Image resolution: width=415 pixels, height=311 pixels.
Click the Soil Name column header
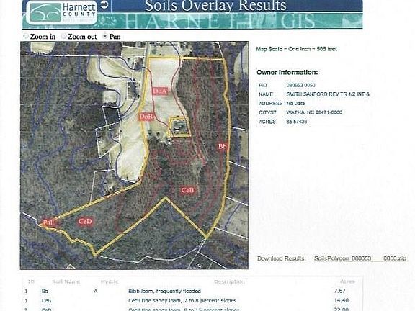click(66, 281)
